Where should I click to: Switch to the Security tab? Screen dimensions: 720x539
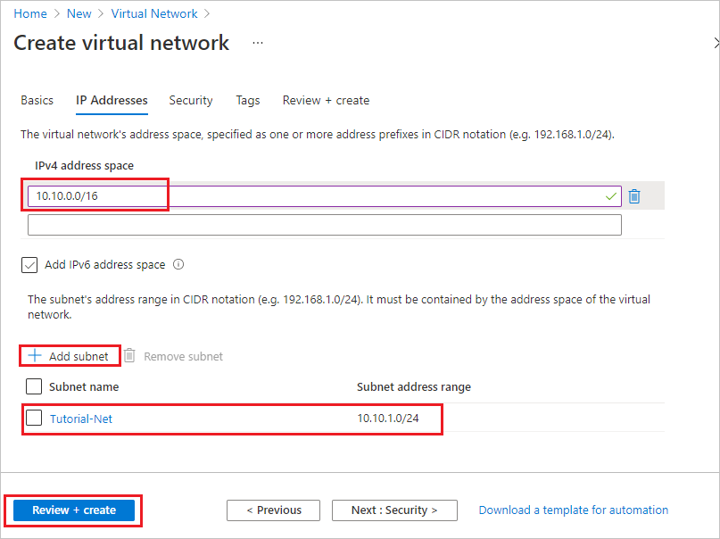click(x=190, y=100)
